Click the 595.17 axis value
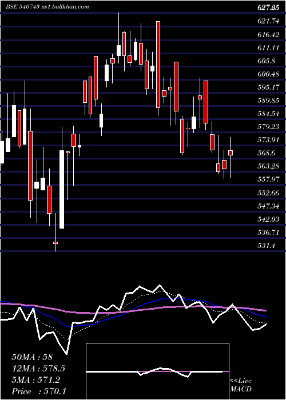The width and height of the screenshot is (286, 400). click(x=268, y=87)
